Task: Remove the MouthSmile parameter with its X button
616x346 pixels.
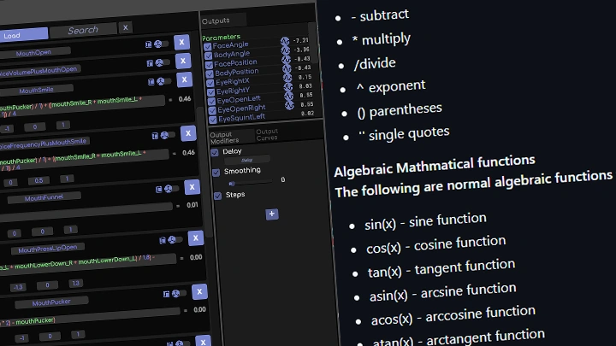Action: (184, 79)
